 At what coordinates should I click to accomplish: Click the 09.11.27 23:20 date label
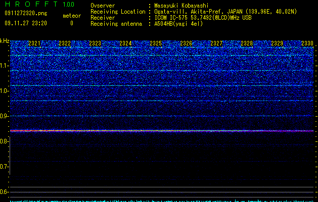26,23
